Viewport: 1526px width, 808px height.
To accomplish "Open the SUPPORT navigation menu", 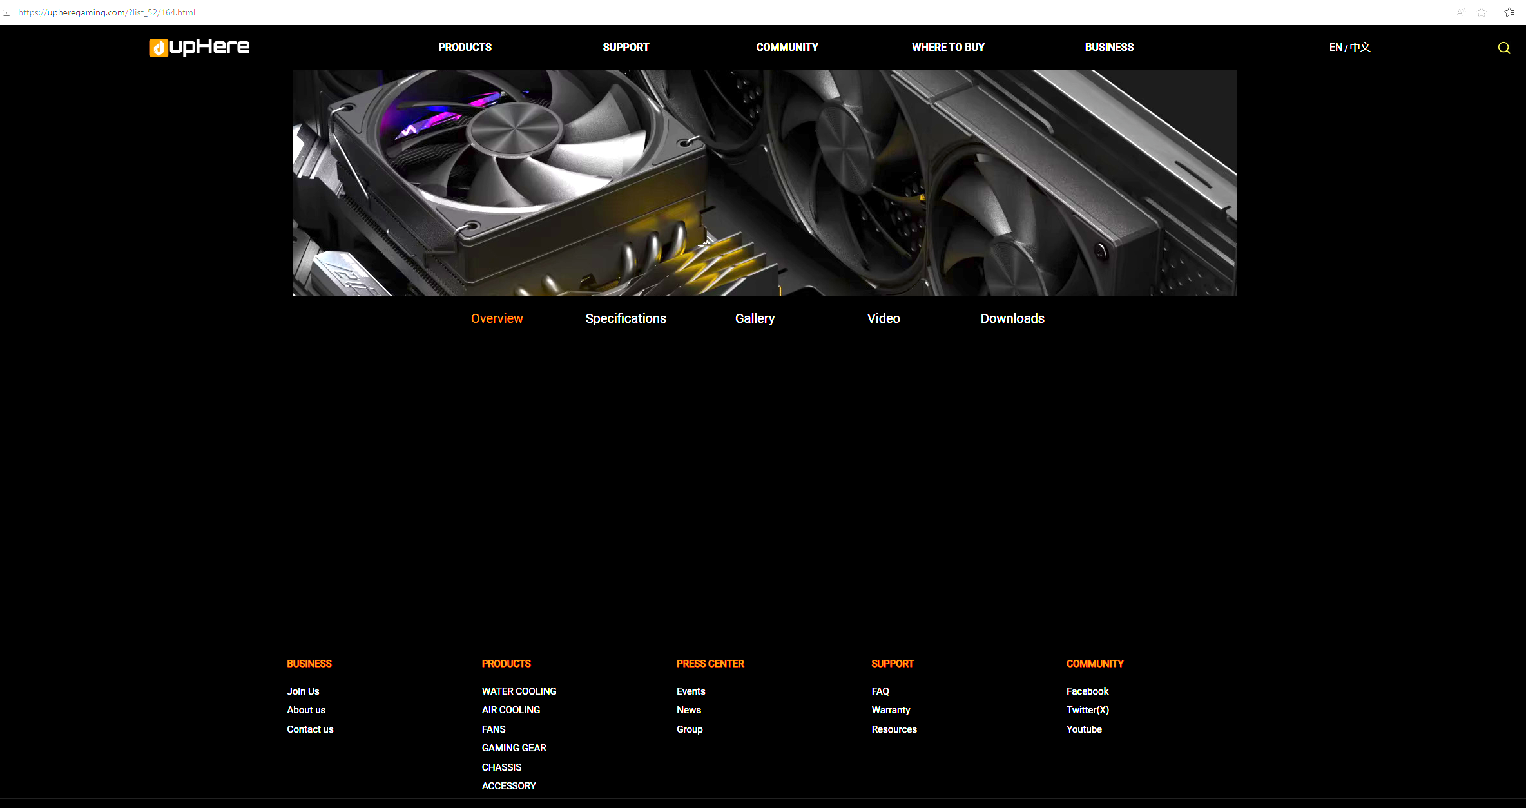I will click(626, 47).
